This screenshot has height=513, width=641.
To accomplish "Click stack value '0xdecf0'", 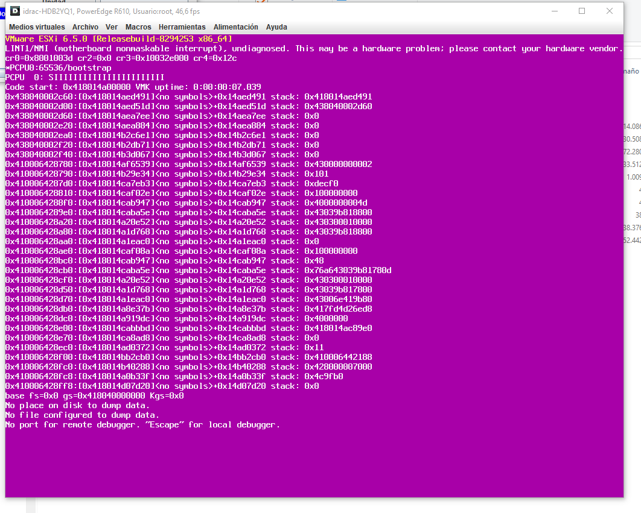I will 321,184.
